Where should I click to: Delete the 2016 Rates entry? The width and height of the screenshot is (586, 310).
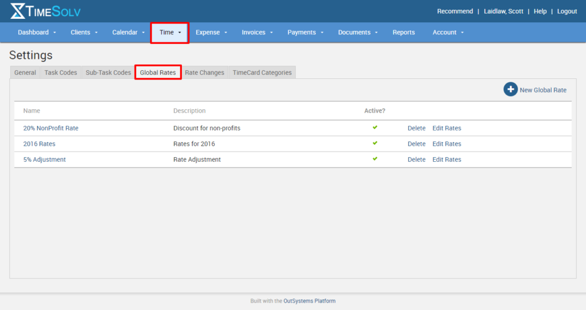coord(416,144)
